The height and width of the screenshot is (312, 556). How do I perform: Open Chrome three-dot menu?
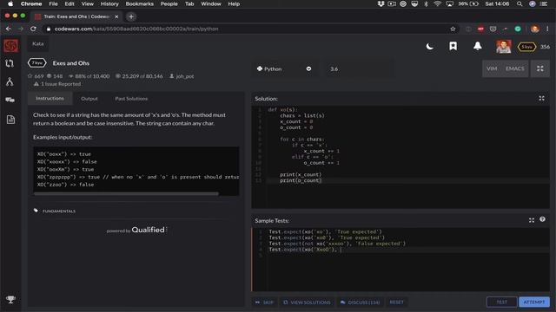coord(548,29)
